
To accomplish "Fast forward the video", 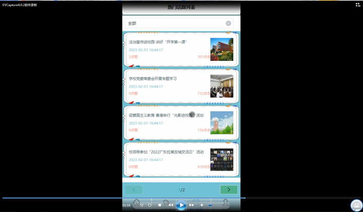I will point(192,205).
